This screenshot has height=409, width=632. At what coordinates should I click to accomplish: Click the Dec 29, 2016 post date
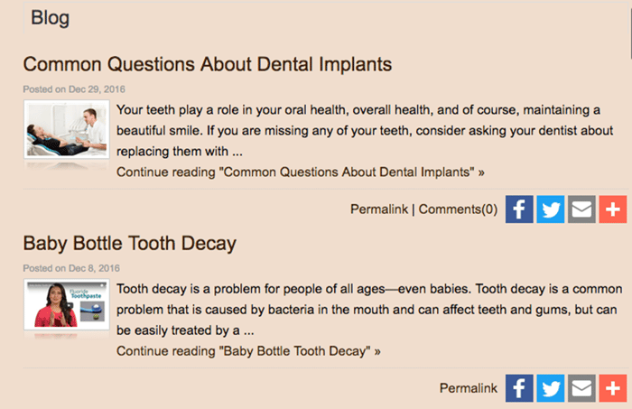point(97,89)
